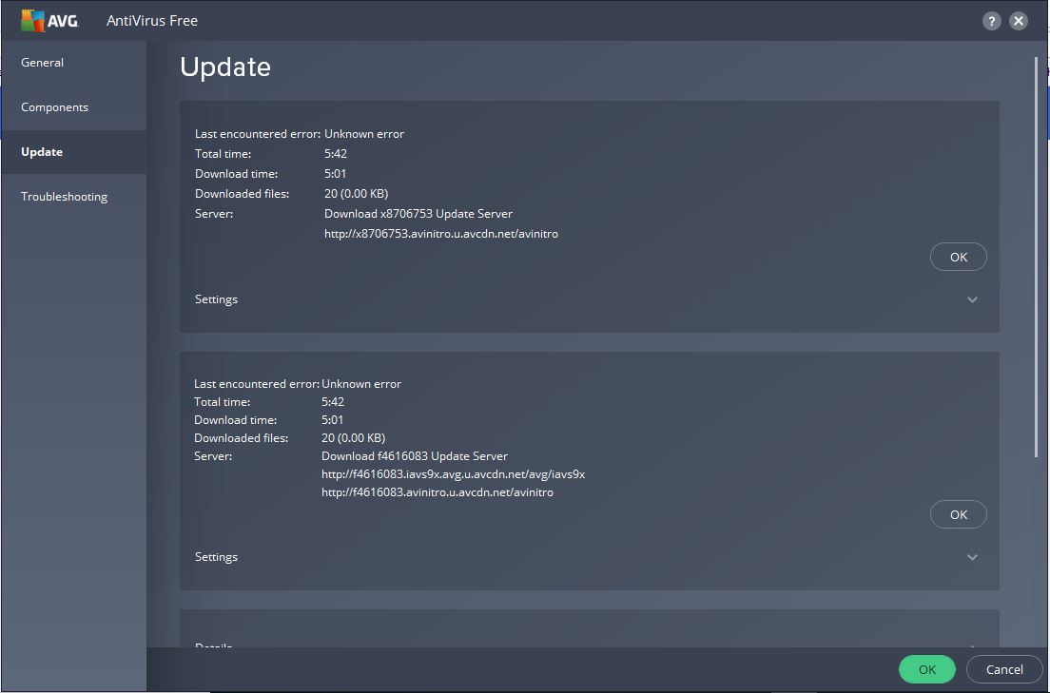Click 'Download x8706753 Update Server' text
Screen dimensions: 1050x693
[x=418, y=214]
